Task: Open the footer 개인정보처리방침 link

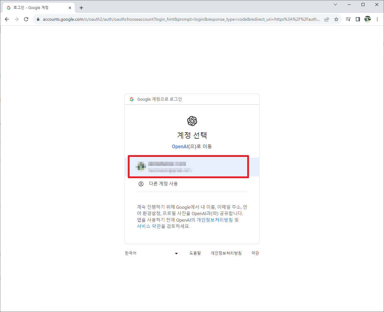Action: point(226,253)
